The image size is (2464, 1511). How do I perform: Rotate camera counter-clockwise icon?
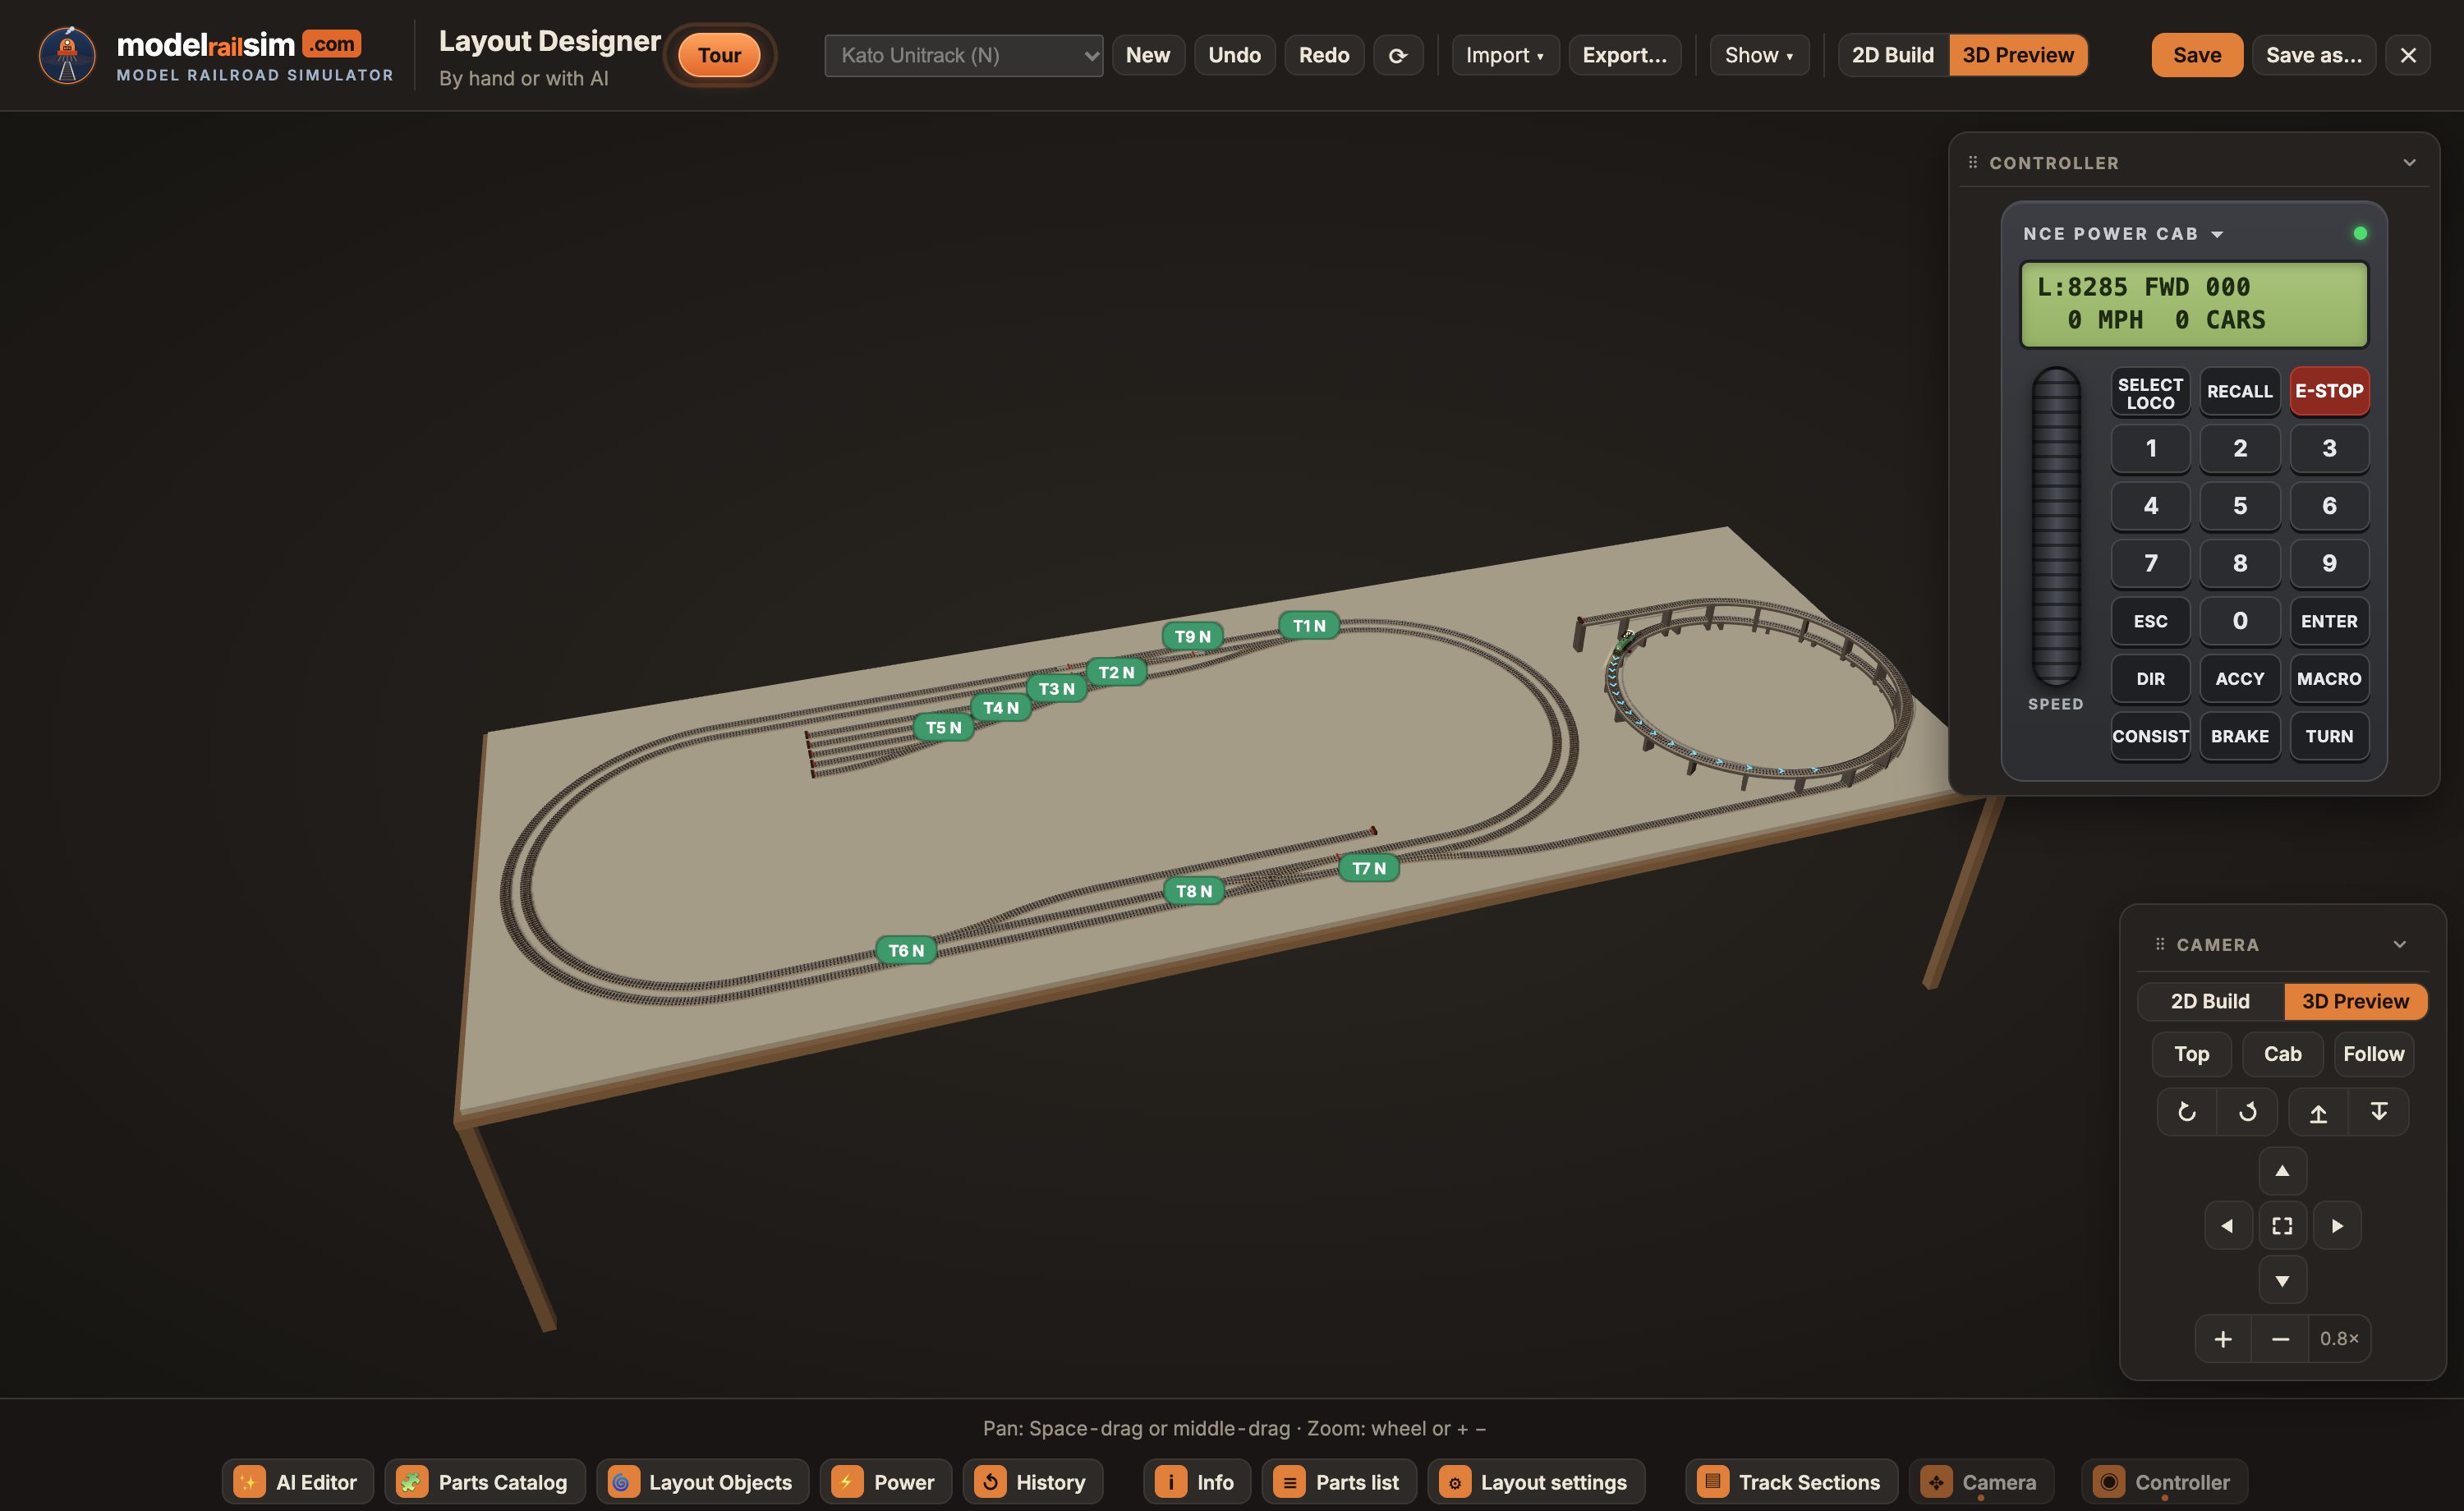point(2186,1111)
